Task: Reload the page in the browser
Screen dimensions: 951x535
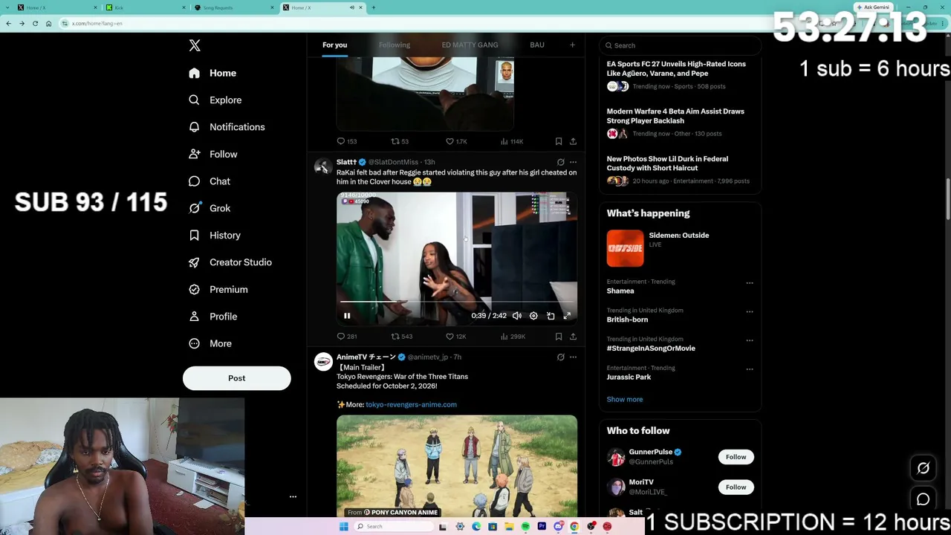Action: (x=35, y=23)
